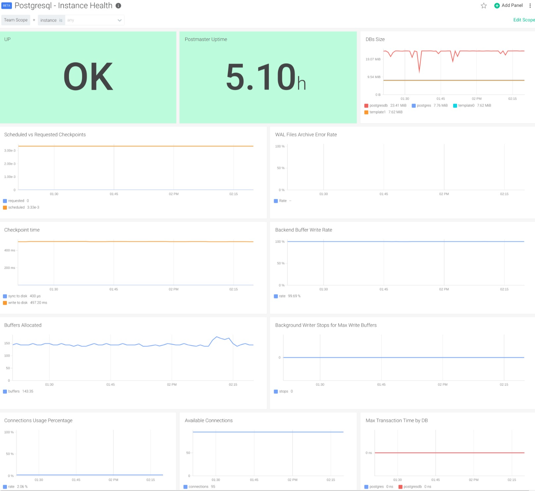
Task: Click the orange write to disk swatch
Action: pyautogui.click(x=5, y=303)
